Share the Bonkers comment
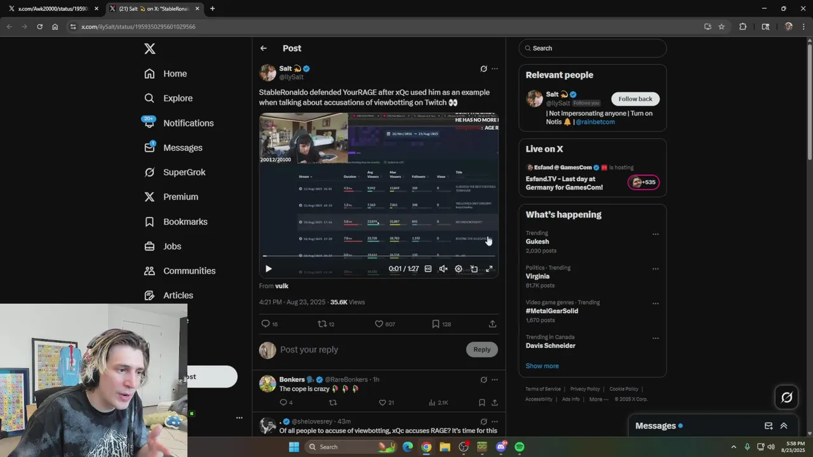Screen dimensions: 813x457 [495, 402]
